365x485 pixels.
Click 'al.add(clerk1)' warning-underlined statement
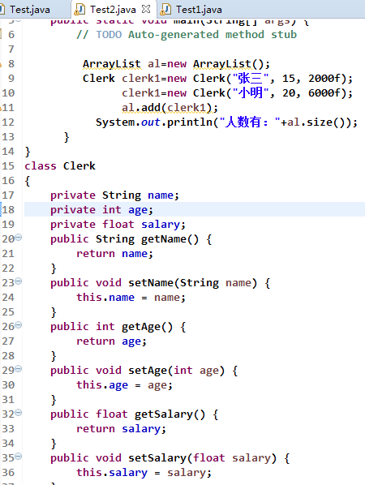[170, 108]
